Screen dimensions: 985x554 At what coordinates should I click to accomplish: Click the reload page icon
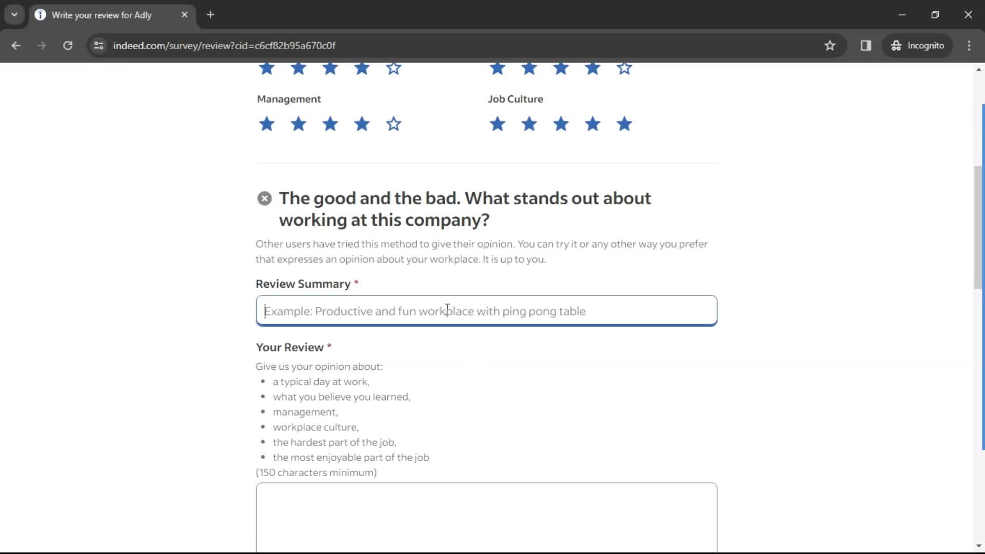tap(67, 45)
